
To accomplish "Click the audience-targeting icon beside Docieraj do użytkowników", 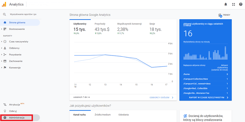I will [x=185, y=116].
